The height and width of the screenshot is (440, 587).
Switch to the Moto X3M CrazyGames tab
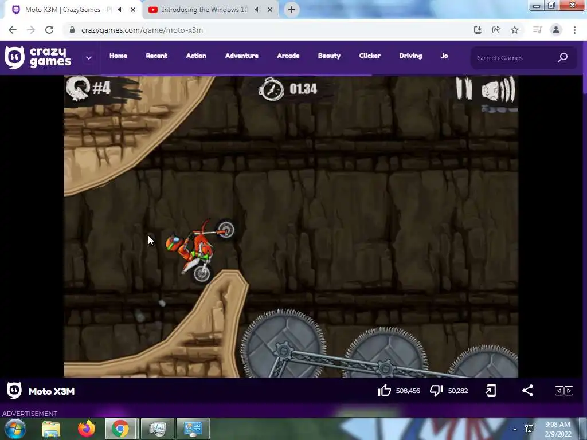68,10
